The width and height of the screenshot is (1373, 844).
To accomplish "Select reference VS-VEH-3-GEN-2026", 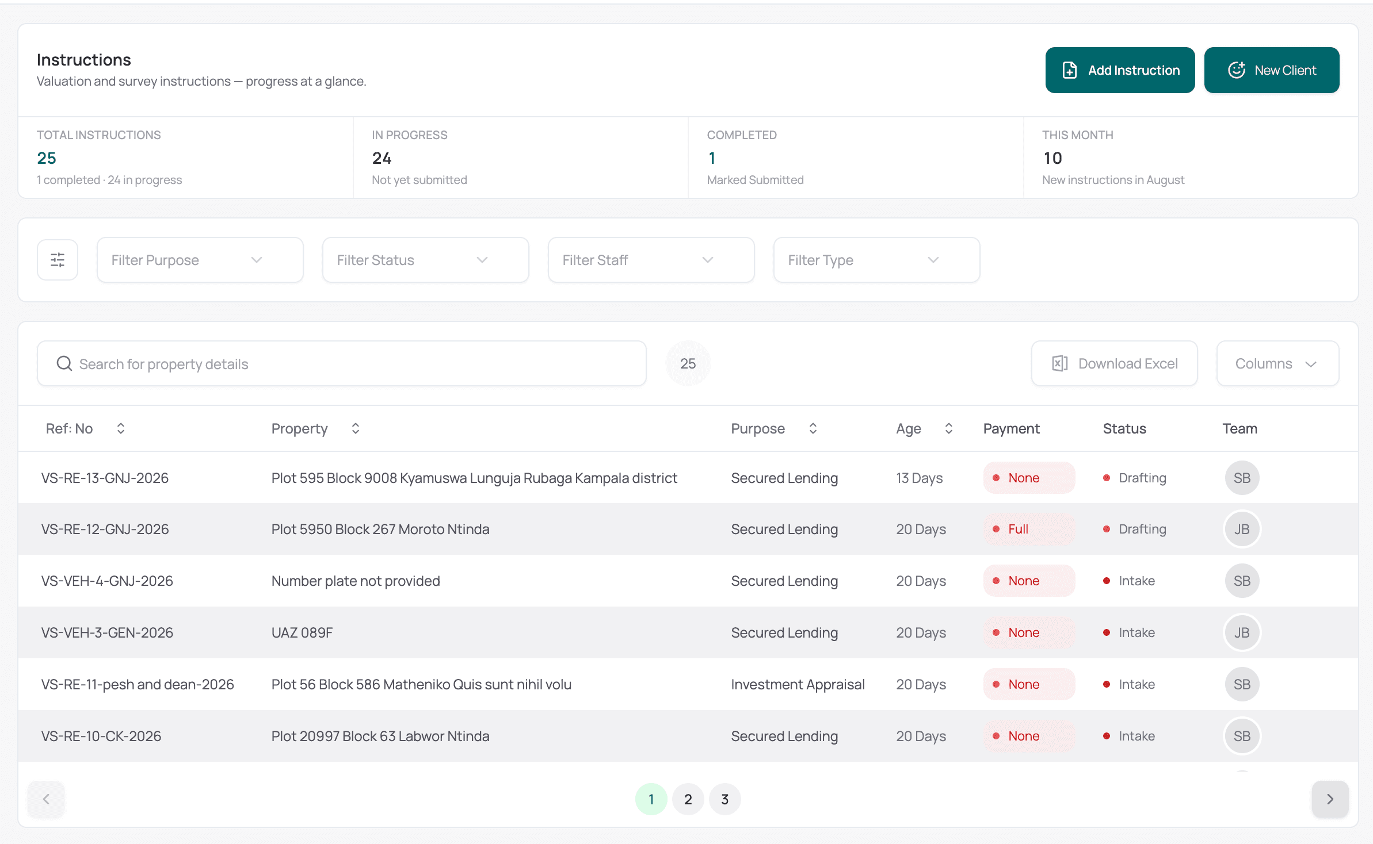I will coord(107,632).
